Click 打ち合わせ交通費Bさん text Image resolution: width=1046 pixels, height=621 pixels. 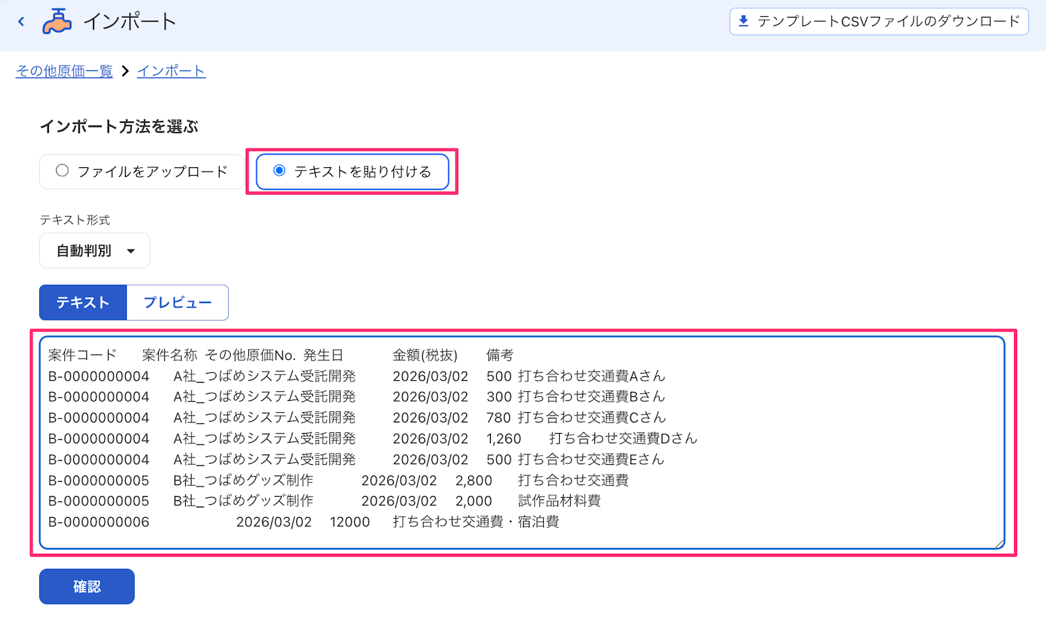click(592, 397)
